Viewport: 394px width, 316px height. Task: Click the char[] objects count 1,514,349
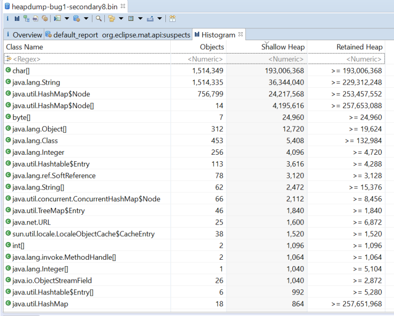(x=208, y=71)
